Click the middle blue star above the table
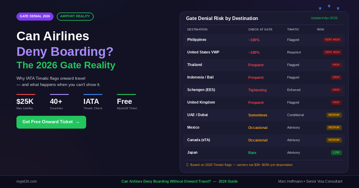 pos(329,6)
